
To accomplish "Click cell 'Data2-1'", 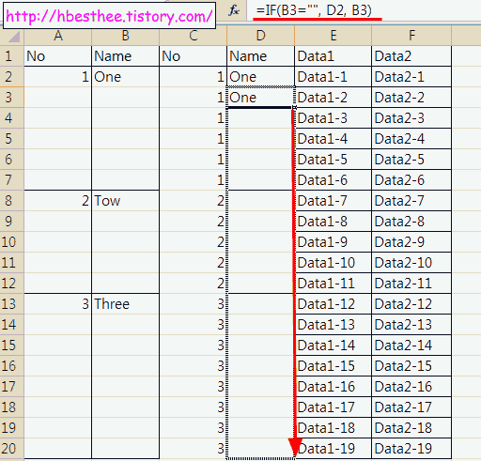I will tap(411, 77).
